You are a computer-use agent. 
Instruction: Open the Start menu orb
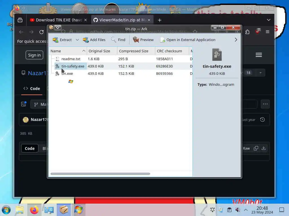pyautogui.click(x=6, y=210)
